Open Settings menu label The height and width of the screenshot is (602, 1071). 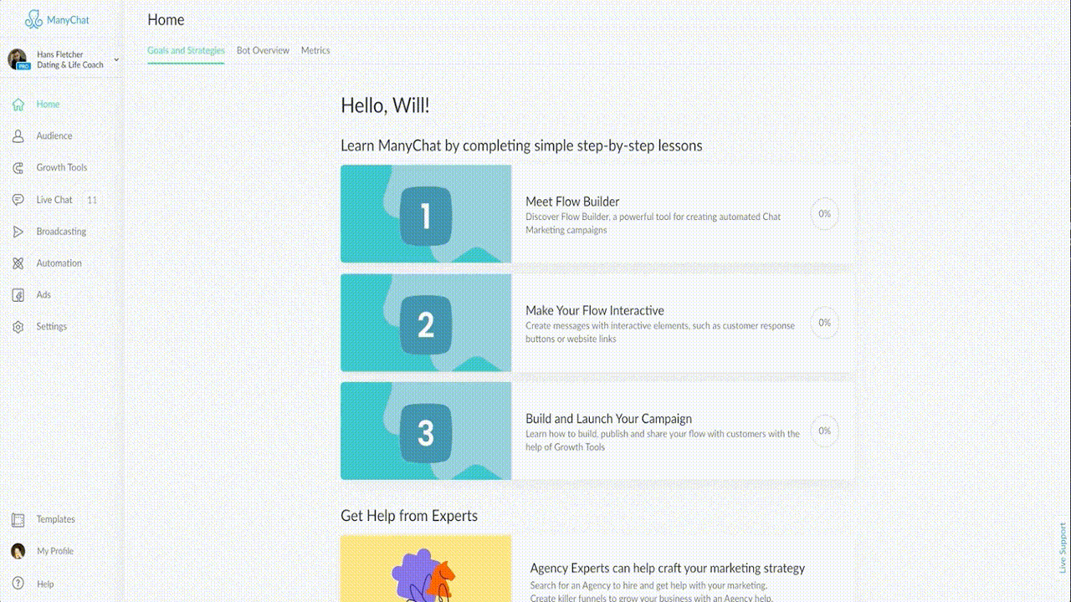coord(52,327)
